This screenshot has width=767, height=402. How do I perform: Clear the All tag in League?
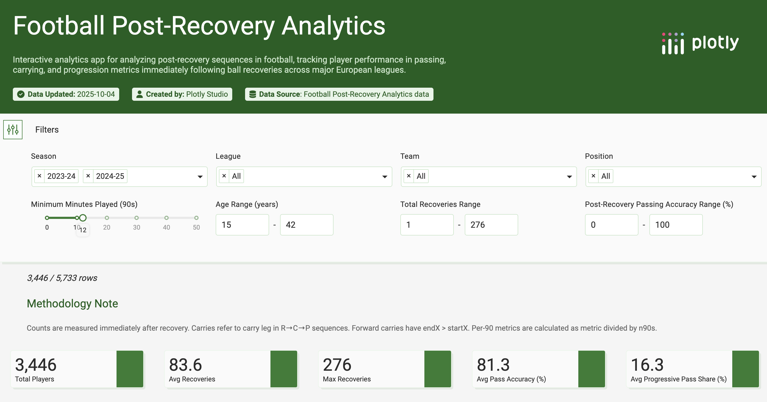point(224,176)
